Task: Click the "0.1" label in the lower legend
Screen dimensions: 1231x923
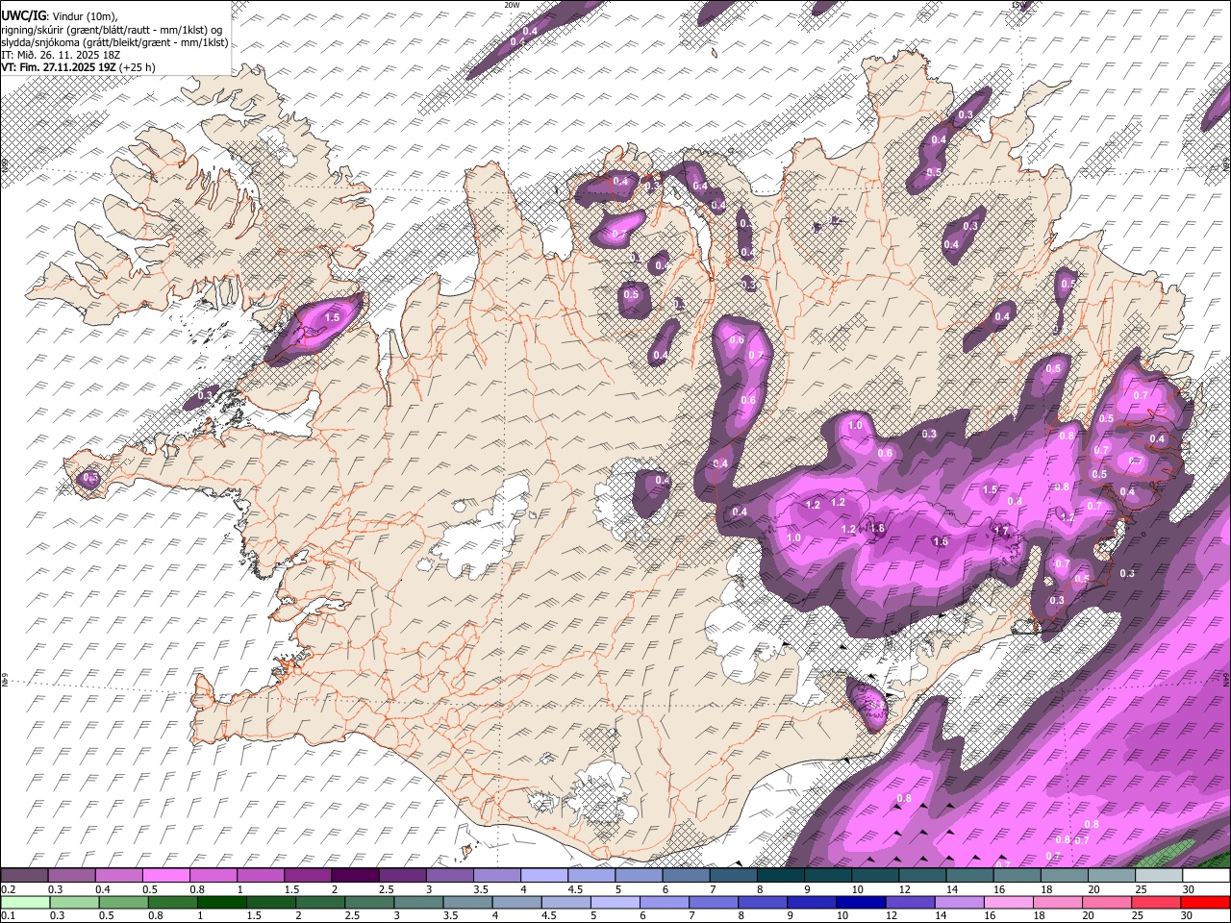Action: pos(7,915)
